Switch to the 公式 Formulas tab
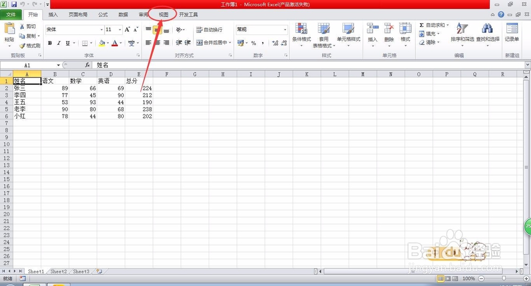Image resolution: width=531 pixels, height=286 pixels. pos(103,14)
